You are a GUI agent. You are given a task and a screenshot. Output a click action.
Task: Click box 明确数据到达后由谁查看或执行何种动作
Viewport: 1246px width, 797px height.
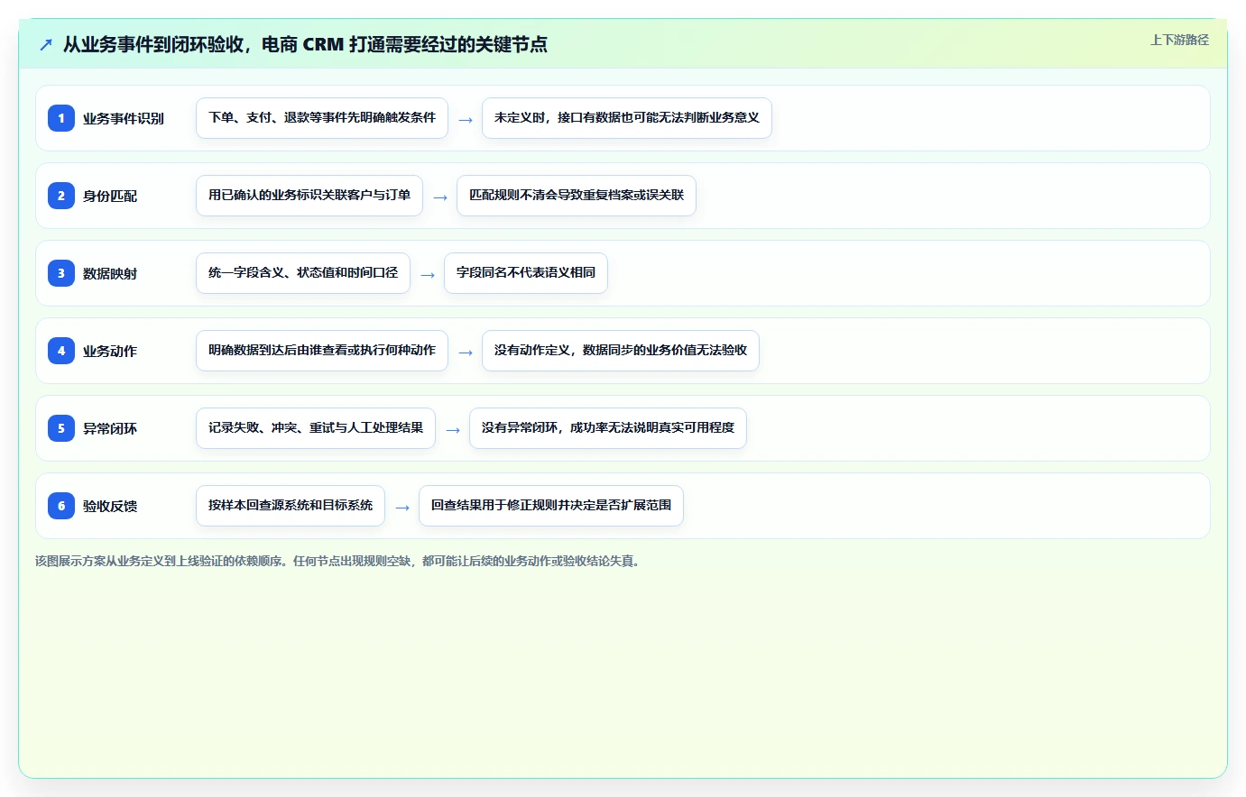[322, 351]
